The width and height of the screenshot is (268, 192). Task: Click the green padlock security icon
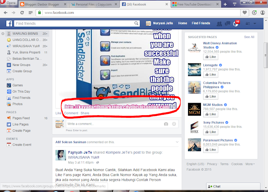(x=39, y=13)
